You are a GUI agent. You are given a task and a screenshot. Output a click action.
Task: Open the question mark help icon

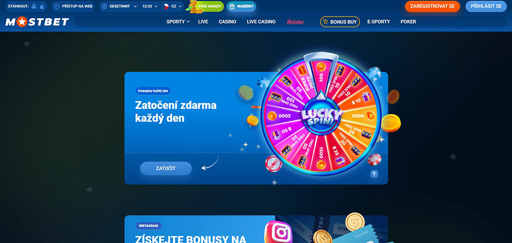click(x=374, y=174)
